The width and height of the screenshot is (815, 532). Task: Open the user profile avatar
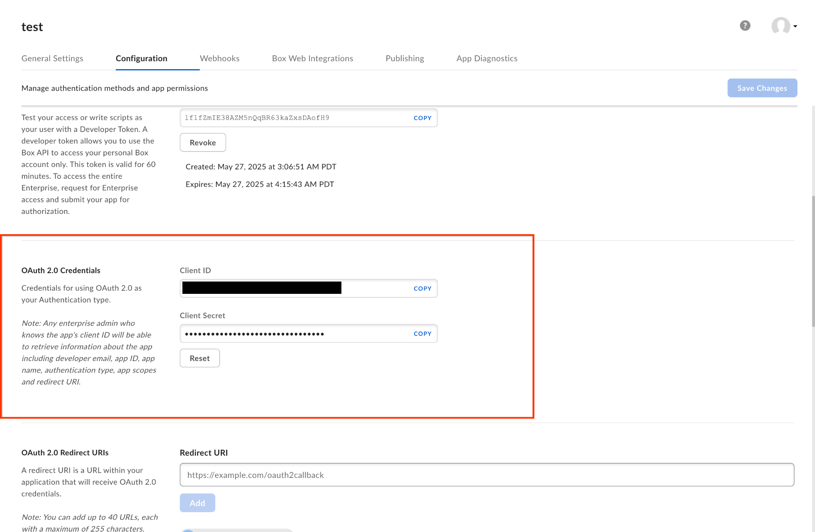pyautogui.click(x=780, y=25)
